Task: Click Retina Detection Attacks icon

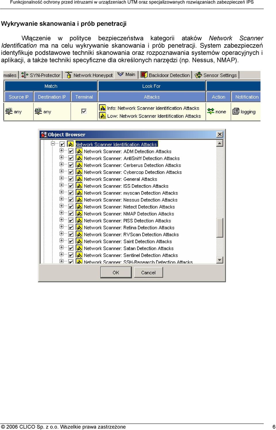Action: click(79, 227)
